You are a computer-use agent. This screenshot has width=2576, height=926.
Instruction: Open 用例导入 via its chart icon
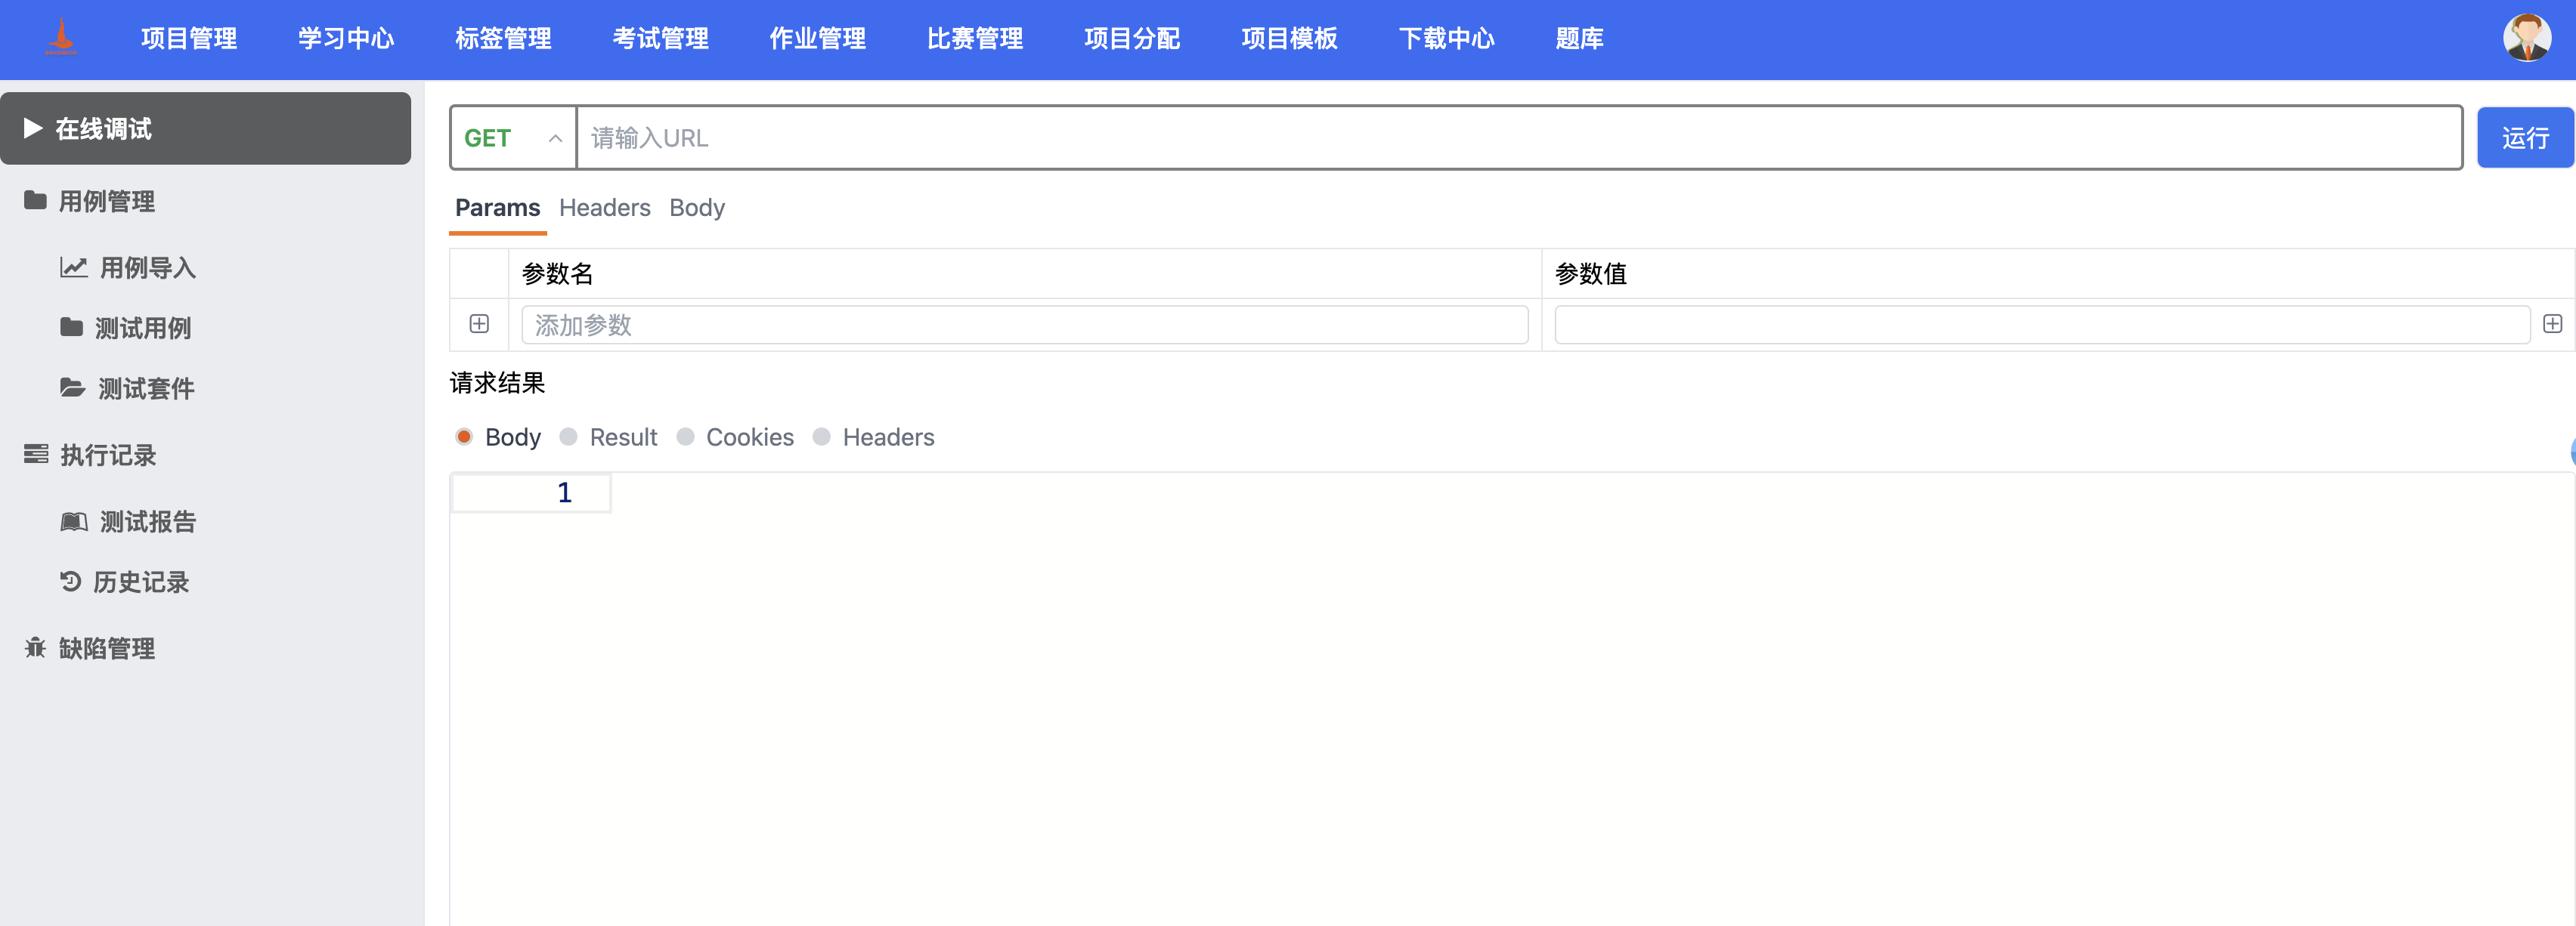click(x=74, y=267)
